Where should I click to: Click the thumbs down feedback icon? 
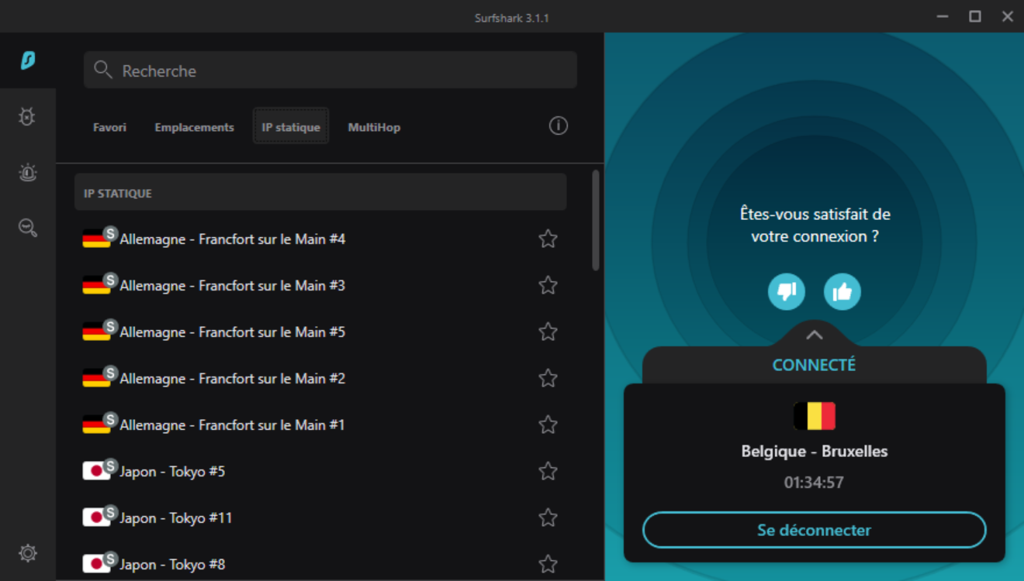(787, 292)
